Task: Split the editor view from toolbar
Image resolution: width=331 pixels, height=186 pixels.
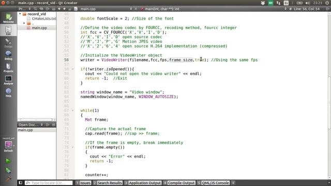Action: [x=327, y=9]
